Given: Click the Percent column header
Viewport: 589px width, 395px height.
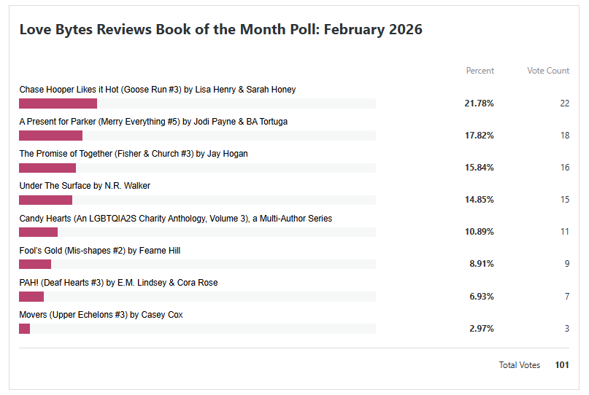Looking at the screenshot, I should [480, 71].
